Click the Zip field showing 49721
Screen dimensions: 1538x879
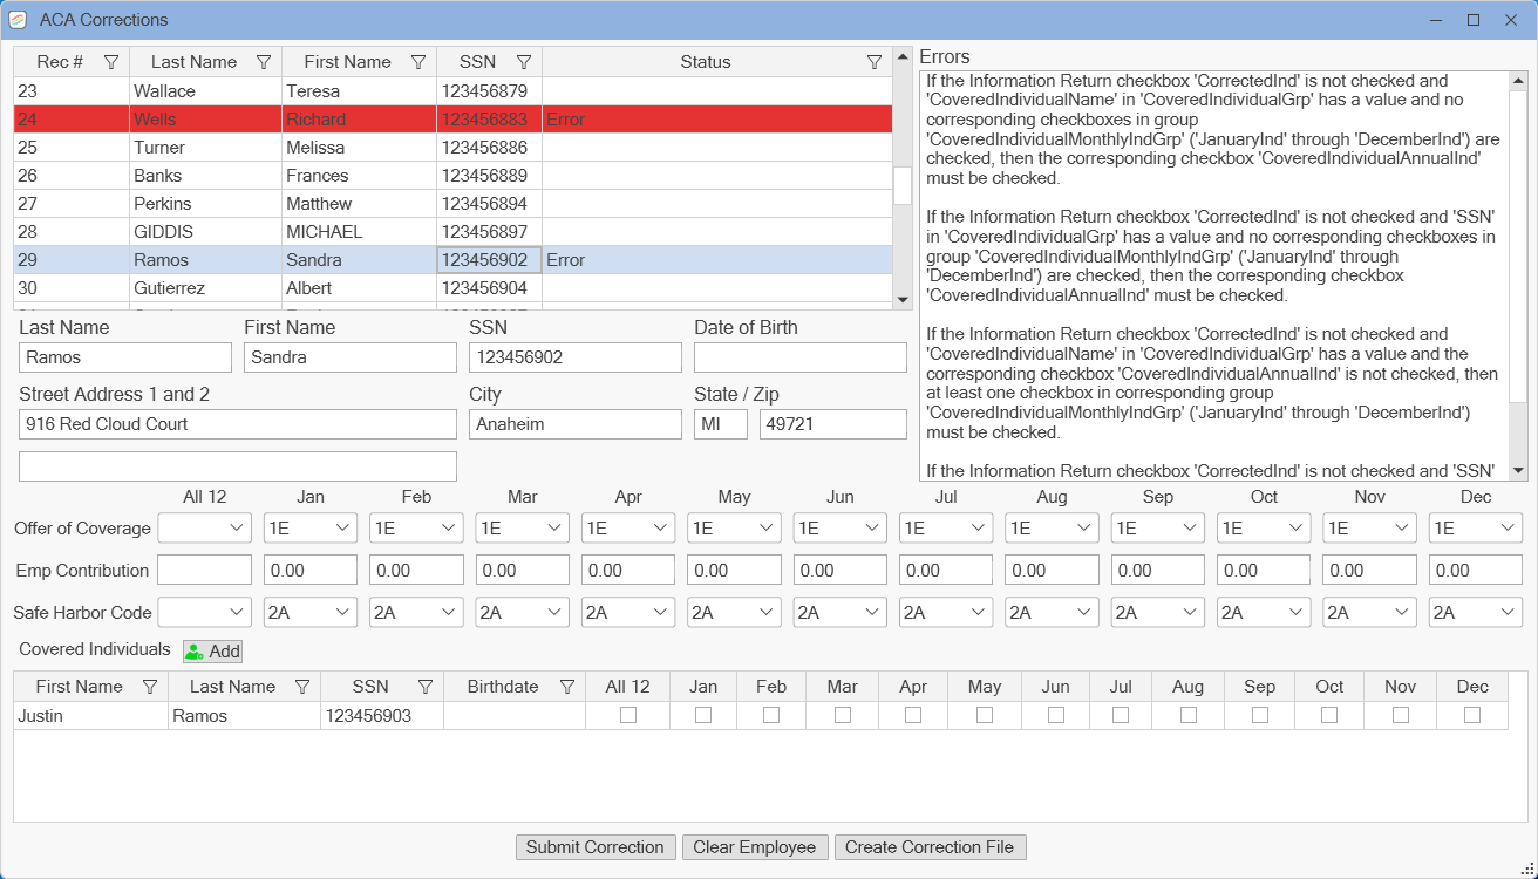click(833, 424)
